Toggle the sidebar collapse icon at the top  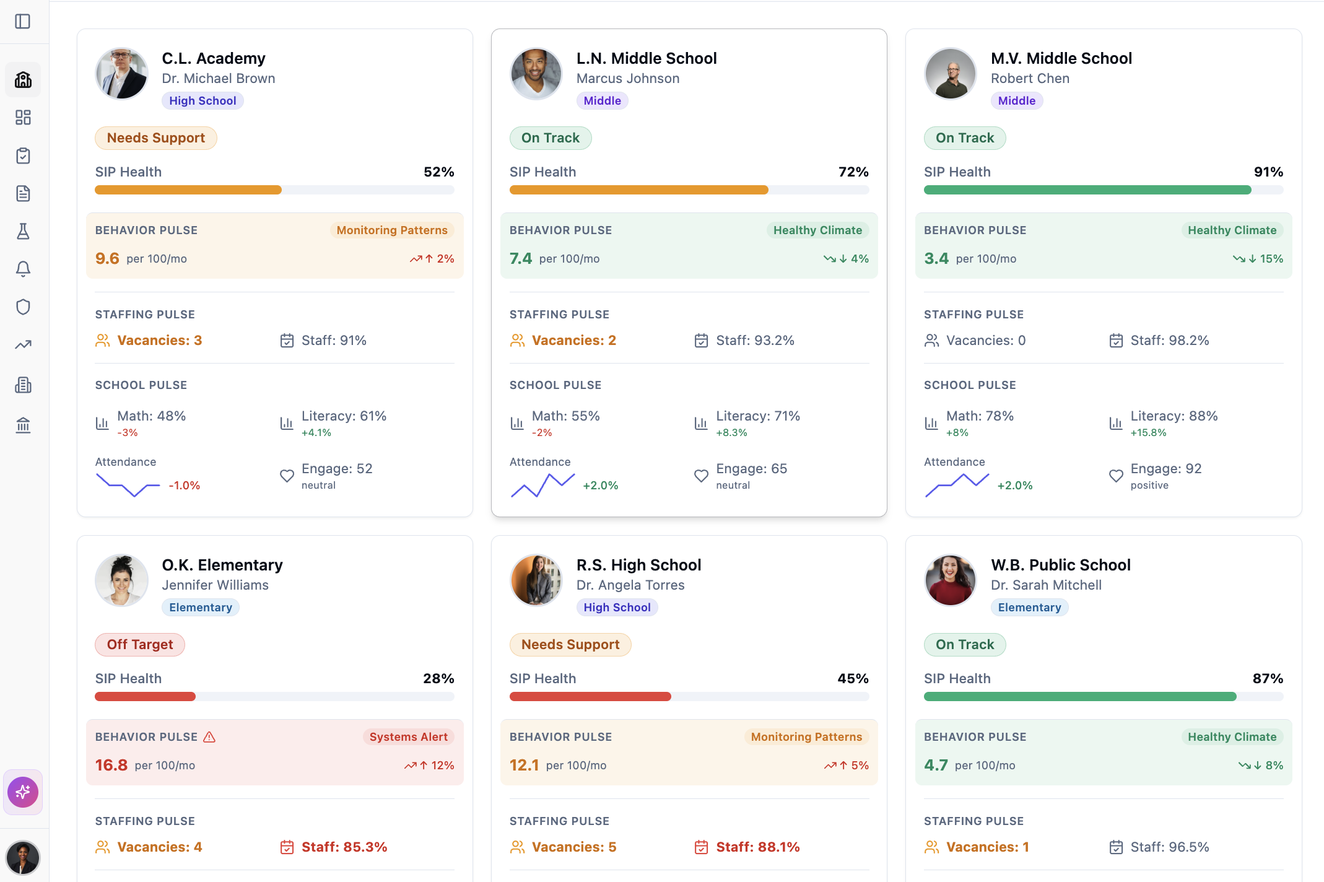(x=23, y=22)
